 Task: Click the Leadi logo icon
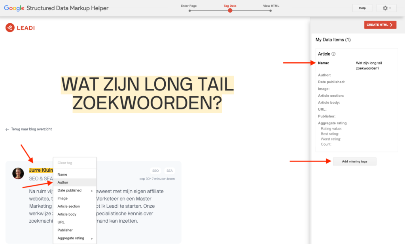[x=10, y=28]
